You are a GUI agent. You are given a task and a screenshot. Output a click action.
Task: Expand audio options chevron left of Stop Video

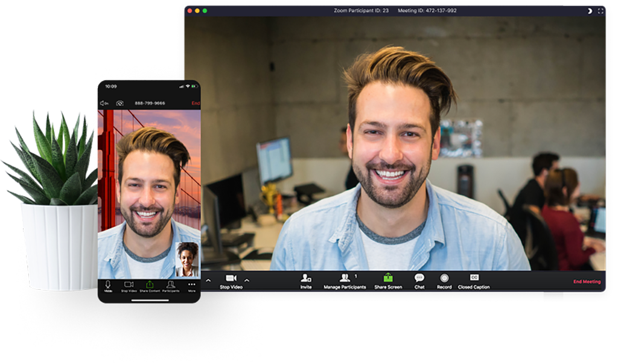[x=208, y=280]
